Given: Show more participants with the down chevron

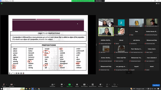Looking at the screenshot, I should (x=129, y=72).
